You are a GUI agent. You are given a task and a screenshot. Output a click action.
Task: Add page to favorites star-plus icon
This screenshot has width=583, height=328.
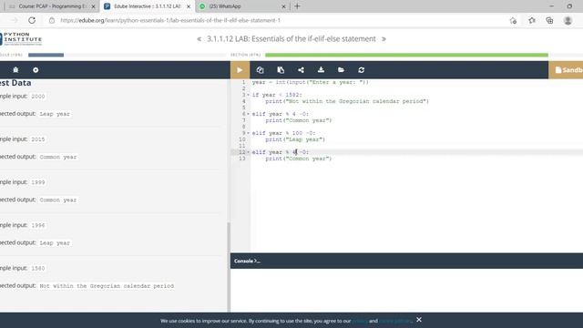point(513,20)
